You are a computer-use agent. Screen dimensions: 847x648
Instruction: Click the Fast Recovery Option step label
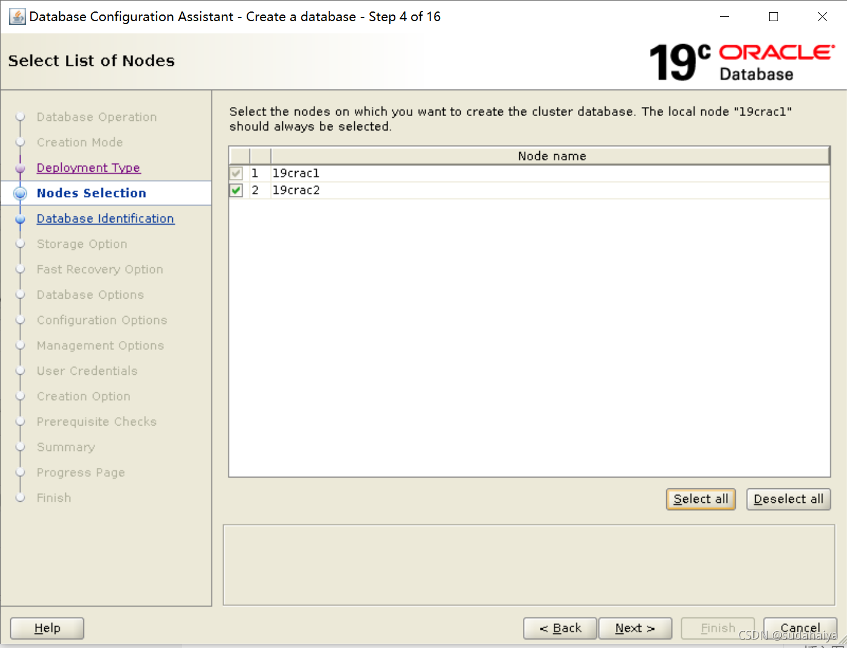pyautogui.click(x=100, y=269)
